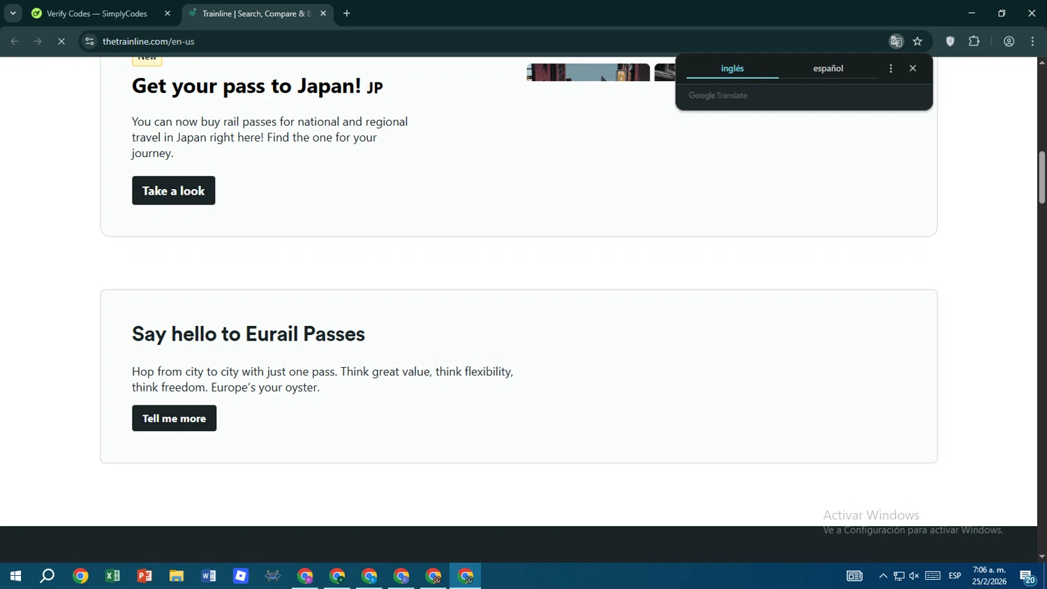Screen dimensions: 1047x589
Task: Go back to the previous page
Action: point(15,41)
